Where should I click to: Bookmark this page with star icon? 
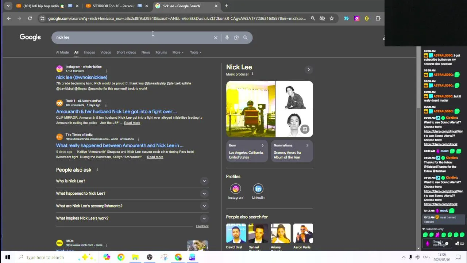pos(332,18)
